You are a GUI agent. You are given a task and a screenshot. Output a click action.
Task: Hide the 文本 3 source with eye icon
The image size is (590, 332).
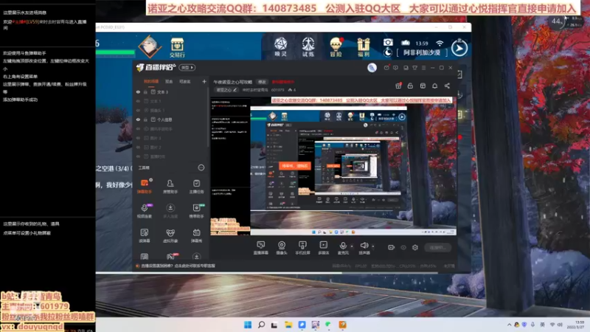(138, 91)
